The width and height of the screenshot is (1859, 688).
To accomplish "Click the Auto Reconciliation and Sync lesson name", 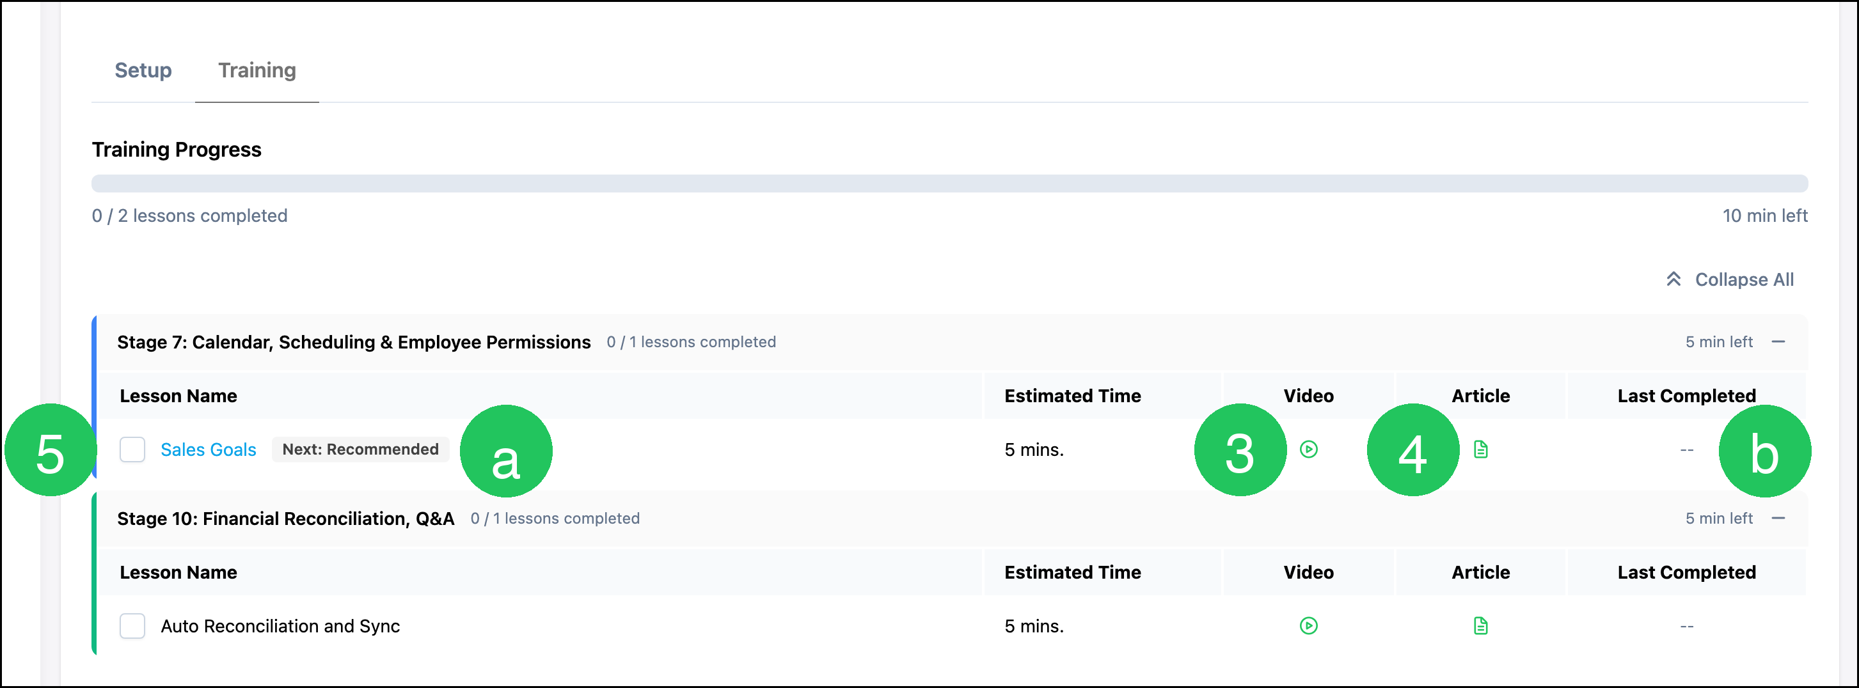I will click(x=280, y=626).
